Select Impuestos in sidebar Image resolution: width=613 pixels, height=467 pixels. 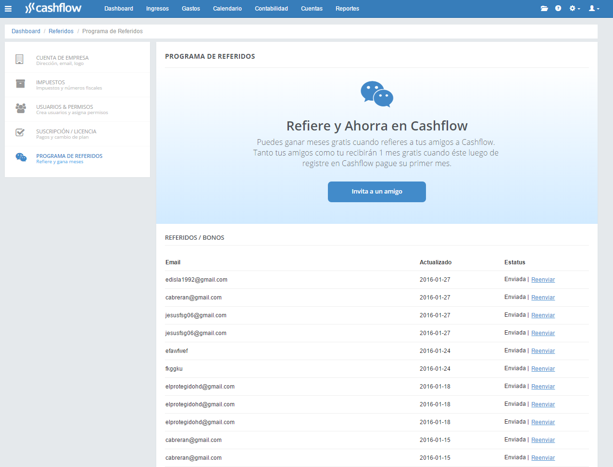click(x=77, y=85)
